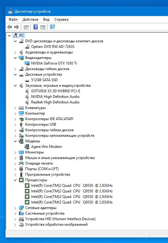Screen dimensions: 168x243
Task: Click the Forward arrow toolbar icon
Action: click(x=17, y=27)
